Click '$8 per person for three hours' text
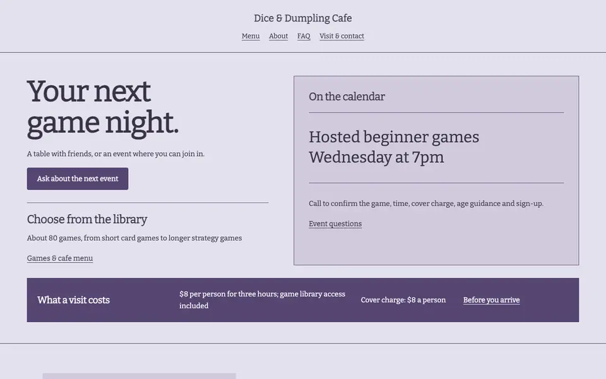The height and width of the screenshot is (379, 606). [x=263, y=299]
